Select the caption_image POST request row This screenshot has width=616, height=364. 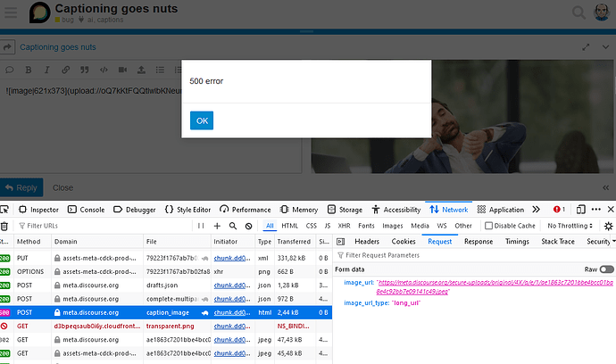click(x=166, y=312)
